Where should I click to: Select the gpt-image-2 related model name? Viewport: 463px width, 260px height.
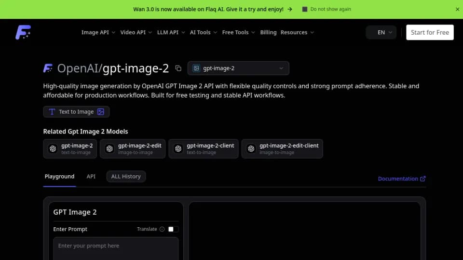pos(77,145)
